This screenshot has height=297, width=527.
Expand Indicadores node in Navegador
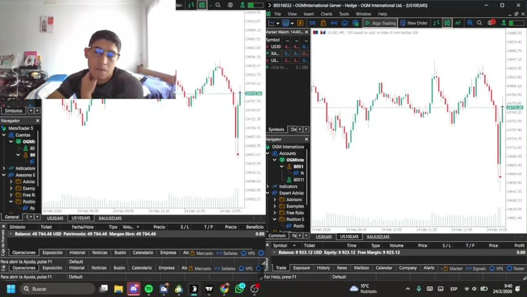[x=4, y=168]
